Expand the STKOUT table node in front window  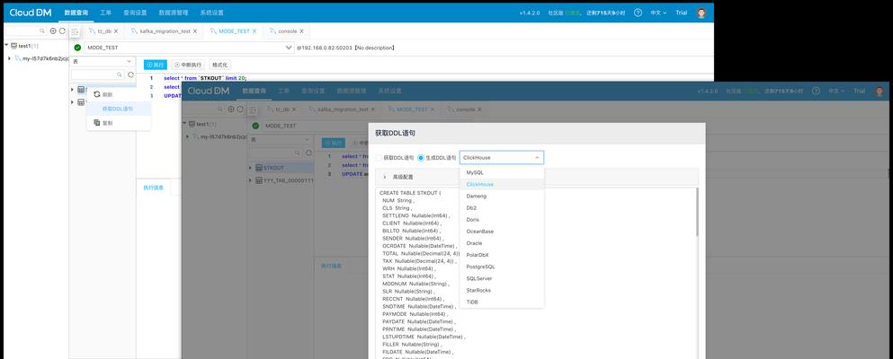[x=250, y=168]
